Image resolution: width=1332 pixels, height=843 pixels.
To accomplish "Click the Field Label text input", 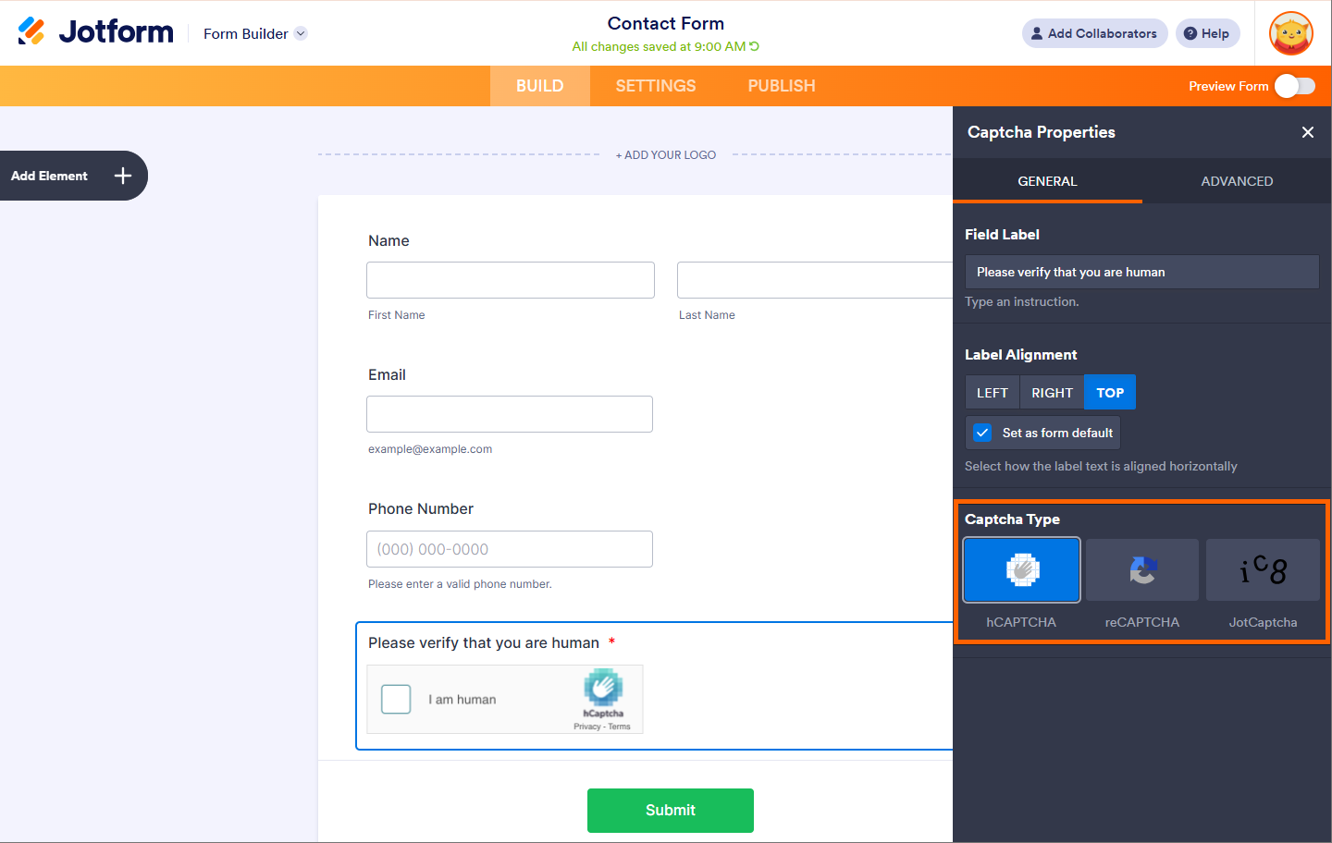I will (1142, 272).
